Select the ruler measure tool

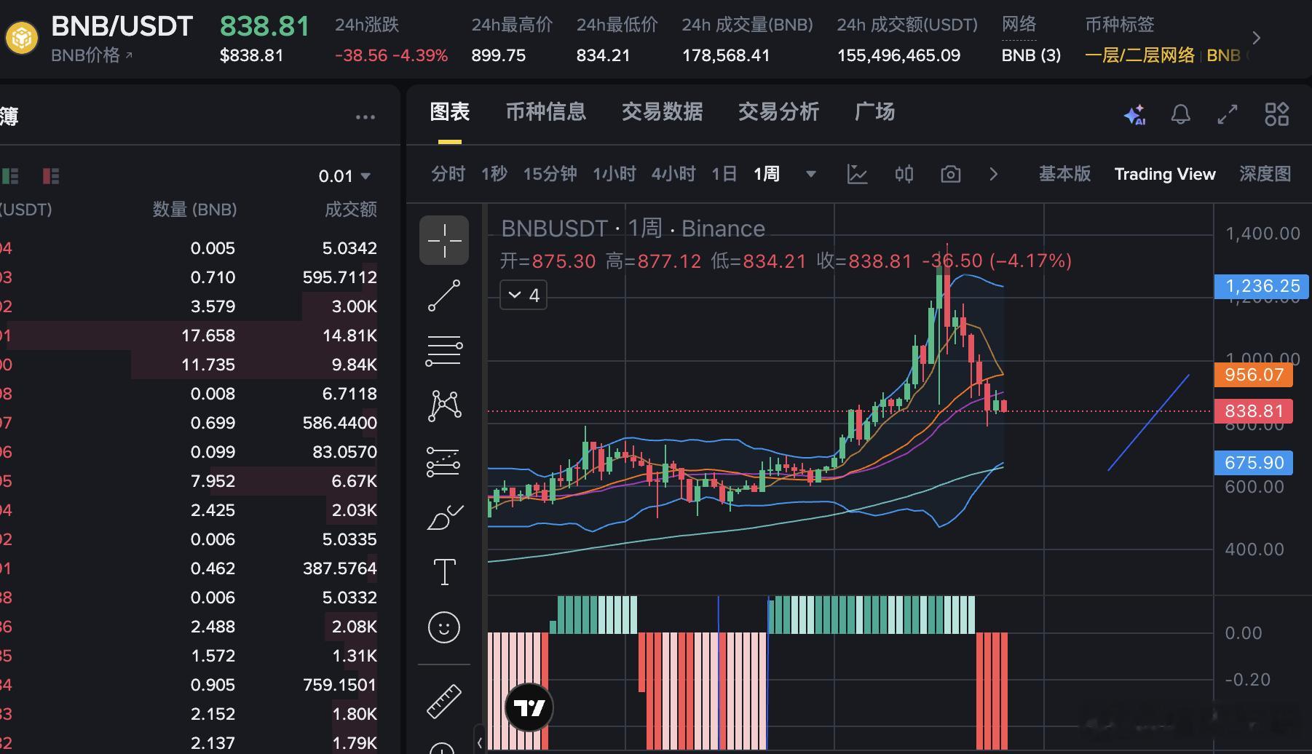click(444, 701)
